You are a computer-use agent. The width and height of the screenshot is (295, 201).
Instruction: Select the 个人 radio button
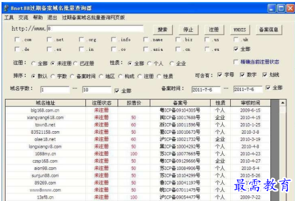click(149, 64)
